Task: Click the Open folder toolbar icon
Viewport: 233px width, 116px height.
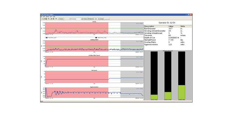Action: tap(44, 19)
